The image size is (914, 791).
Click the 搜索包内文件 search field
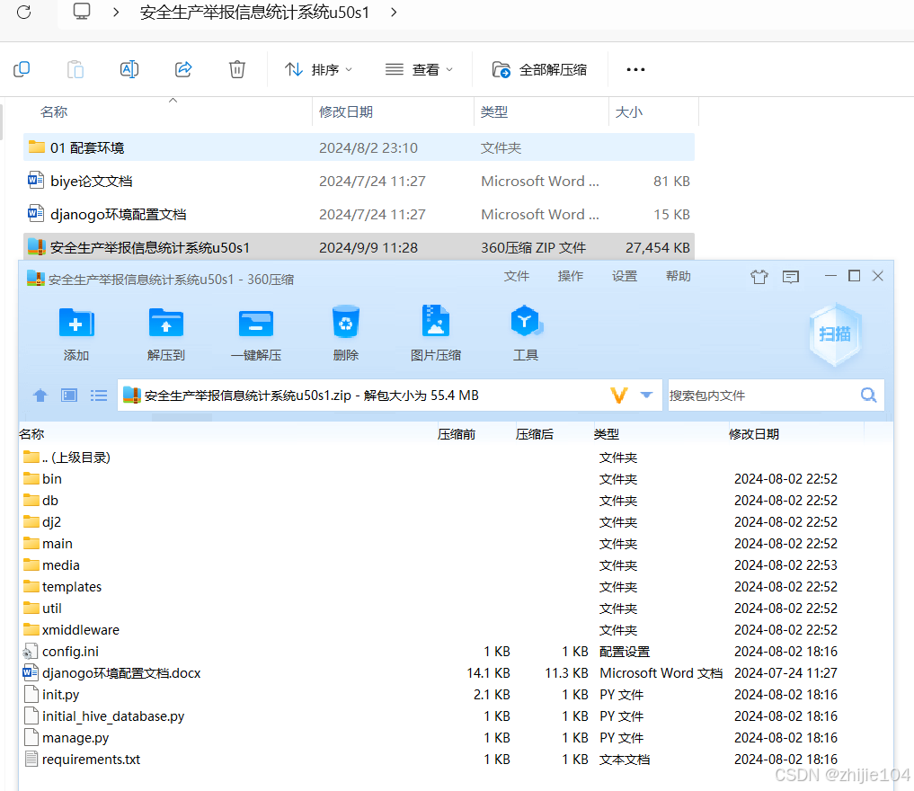759,395
